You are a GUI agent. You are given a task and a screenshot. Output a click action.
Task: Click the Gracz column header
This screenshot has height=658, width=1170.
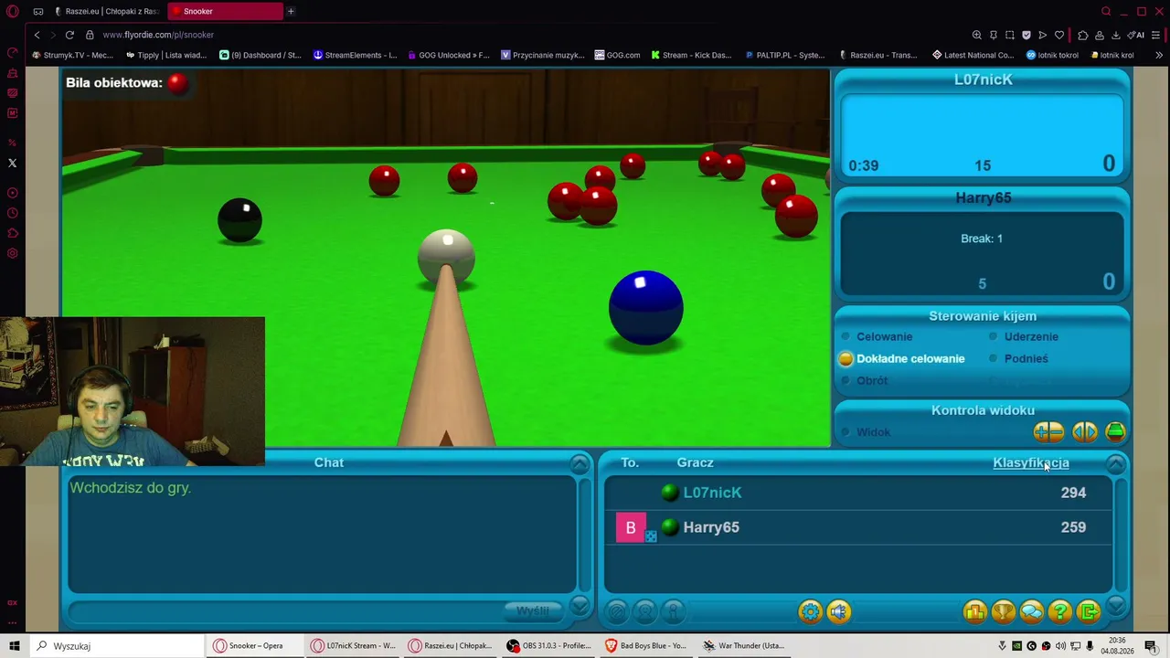696,462
